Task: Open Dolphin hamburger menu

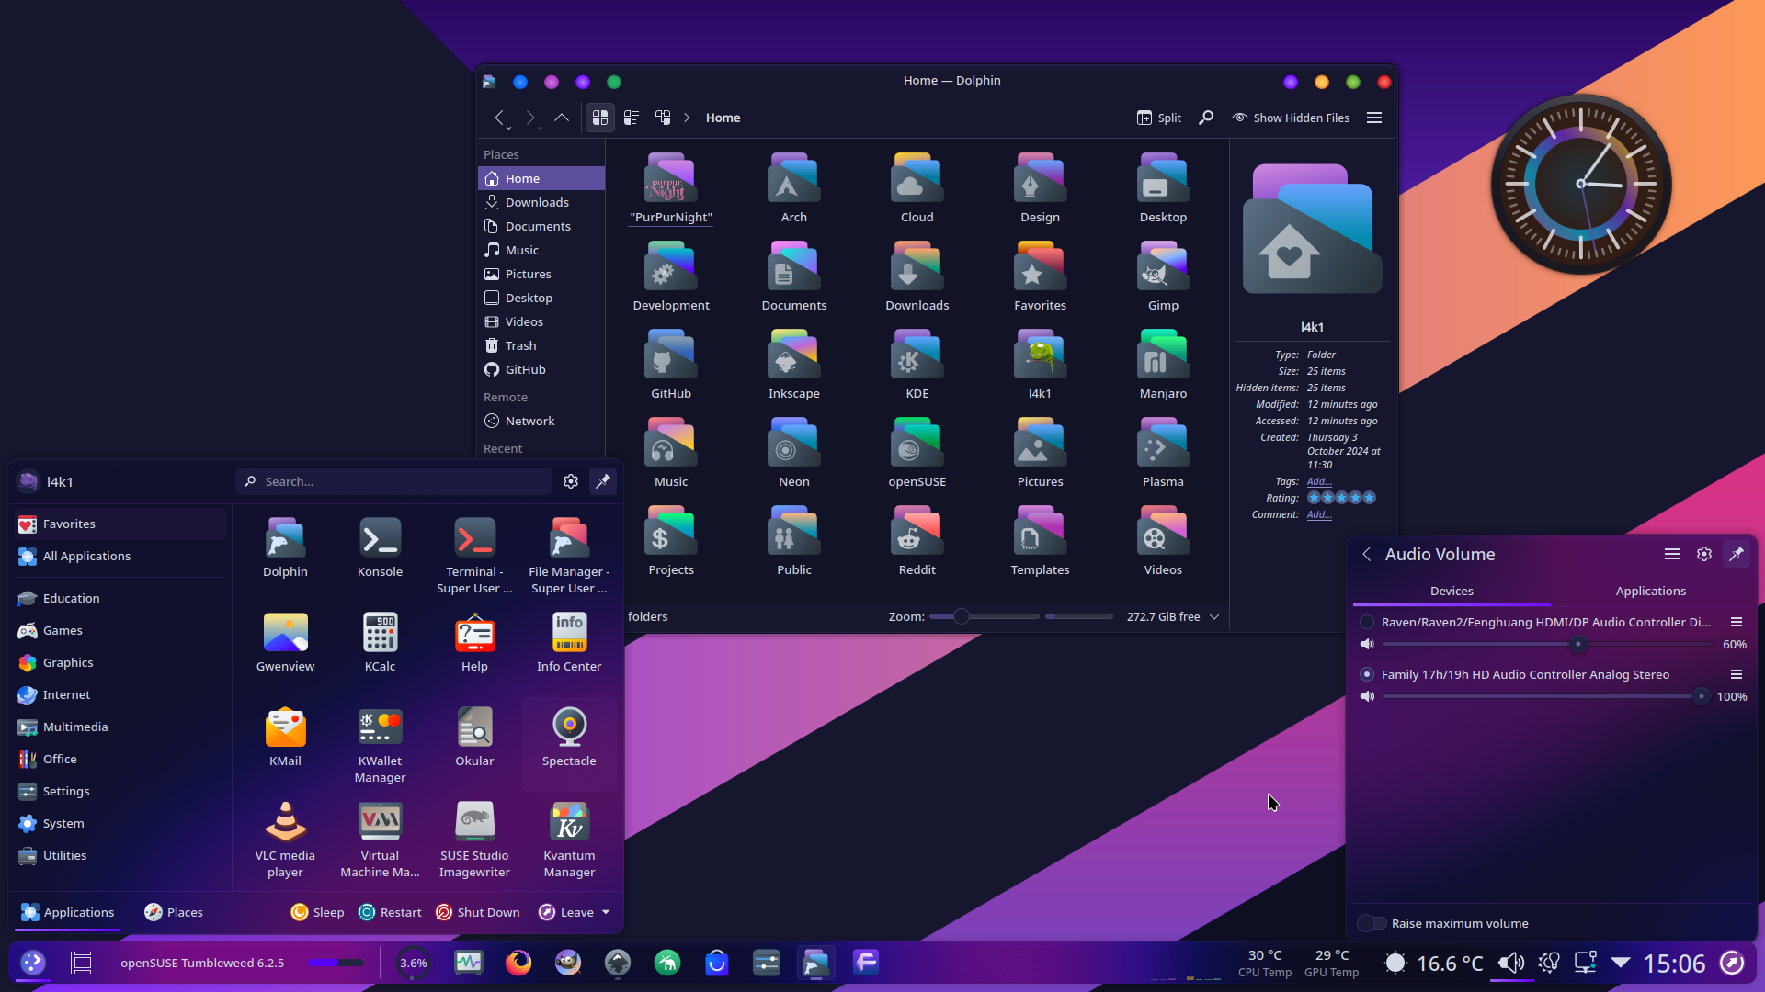Action: click(x=1374, y=118)
